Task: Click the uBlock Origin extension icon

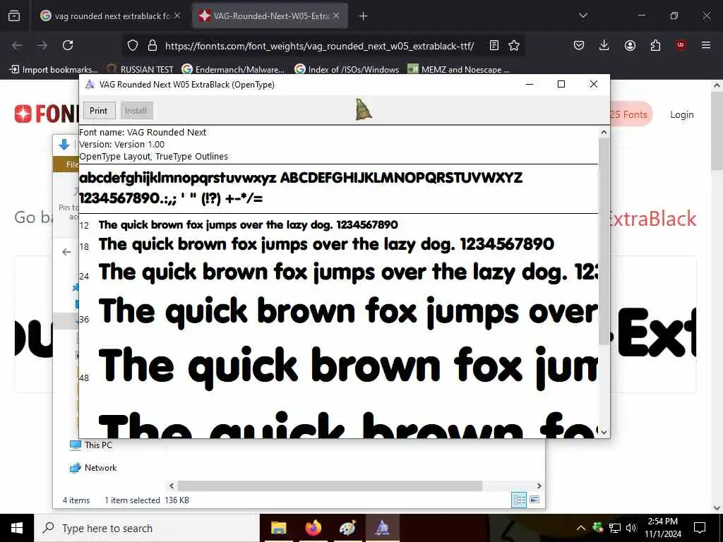Action: click(680, 45)
